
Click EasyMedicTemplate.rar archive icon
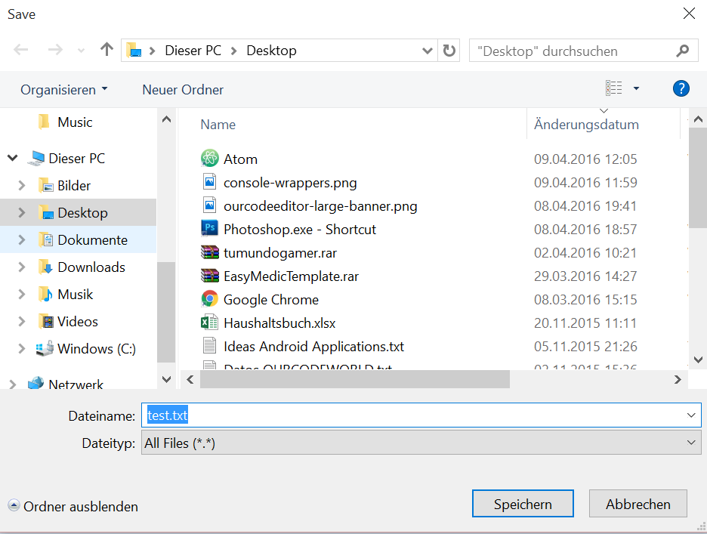click(209, 276)
